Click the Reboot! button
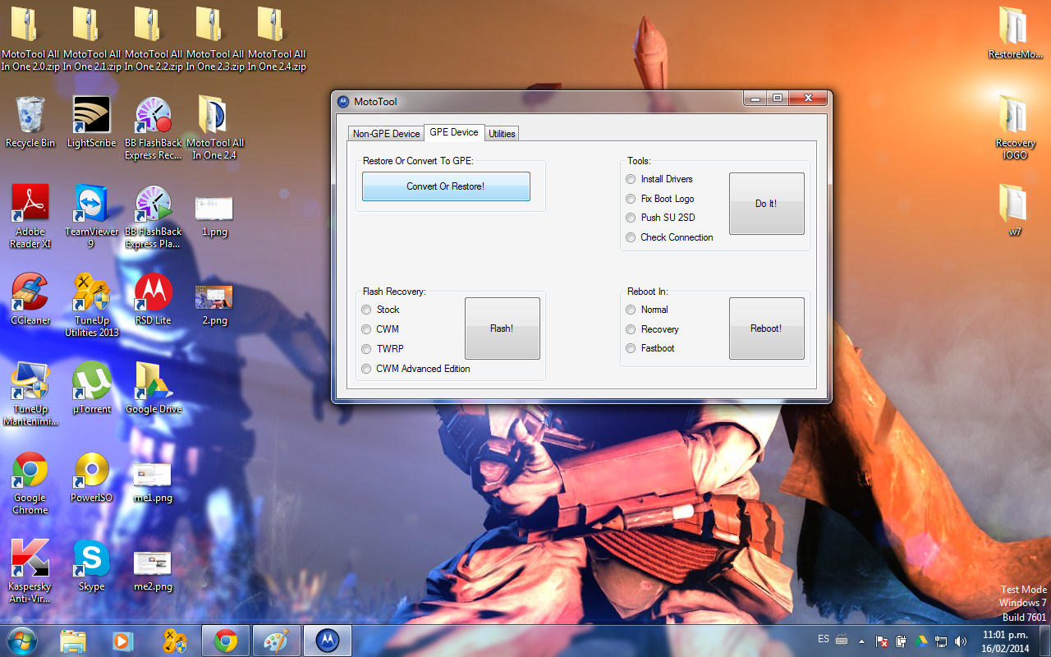Viewport: 1051px width, 657px height. [766, 328]
